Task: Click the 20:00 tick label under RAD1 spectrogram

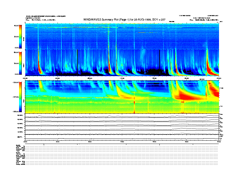Action: 187,78
